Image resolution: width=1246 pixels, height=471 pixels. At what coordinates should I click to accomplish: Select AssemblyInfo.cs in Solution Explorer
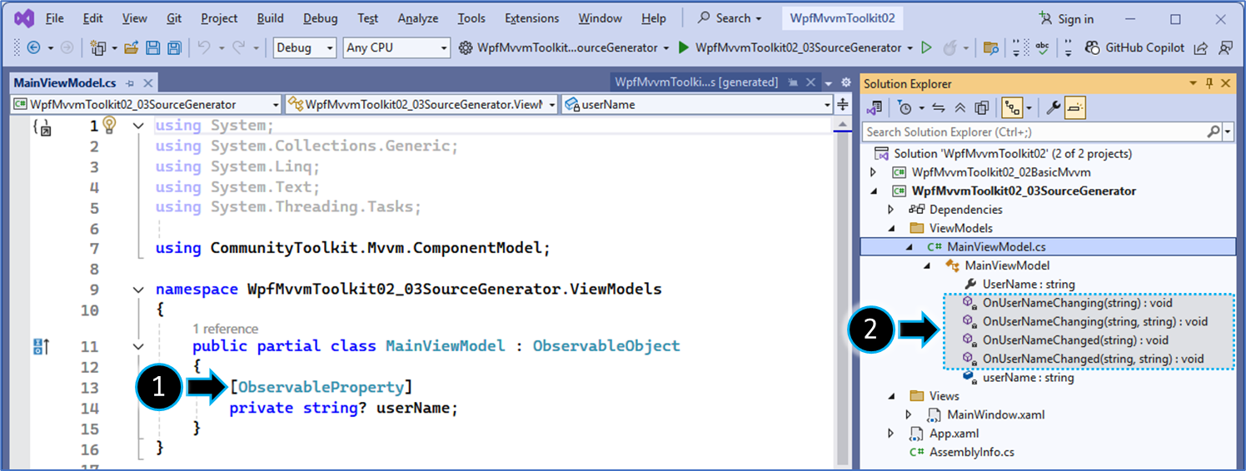972,453
